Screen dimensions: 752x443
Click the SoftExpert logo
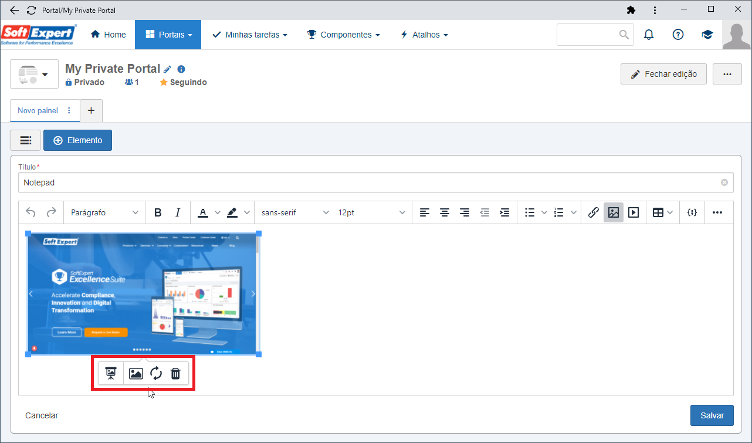[x=39, y=35]
